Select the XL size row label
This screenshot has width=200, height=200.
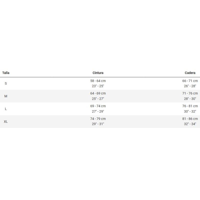pos(6,121)
